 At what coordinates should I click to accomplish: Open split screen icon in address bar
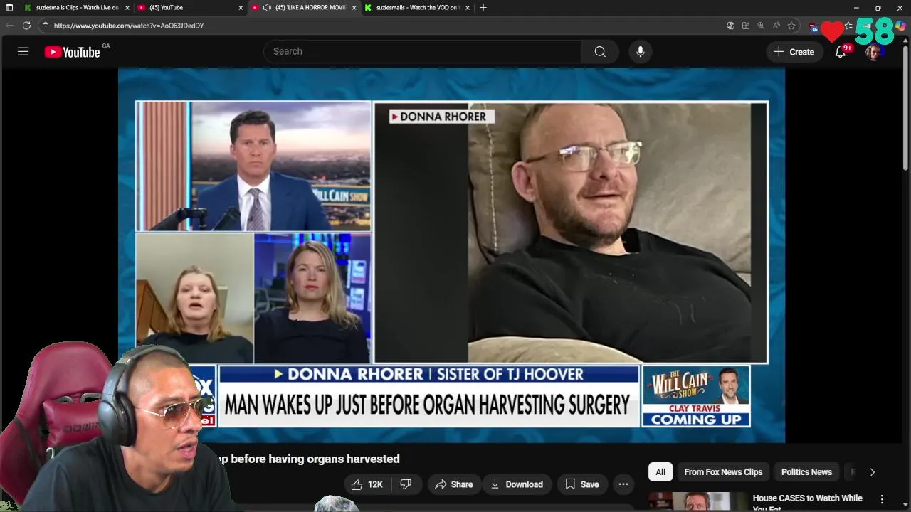coord(745,26)
